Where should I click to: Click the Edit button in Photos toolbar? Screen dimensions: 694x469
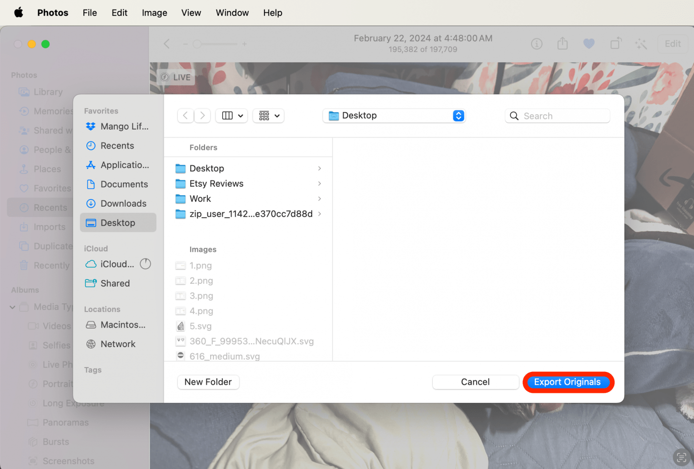coord(673,44)
